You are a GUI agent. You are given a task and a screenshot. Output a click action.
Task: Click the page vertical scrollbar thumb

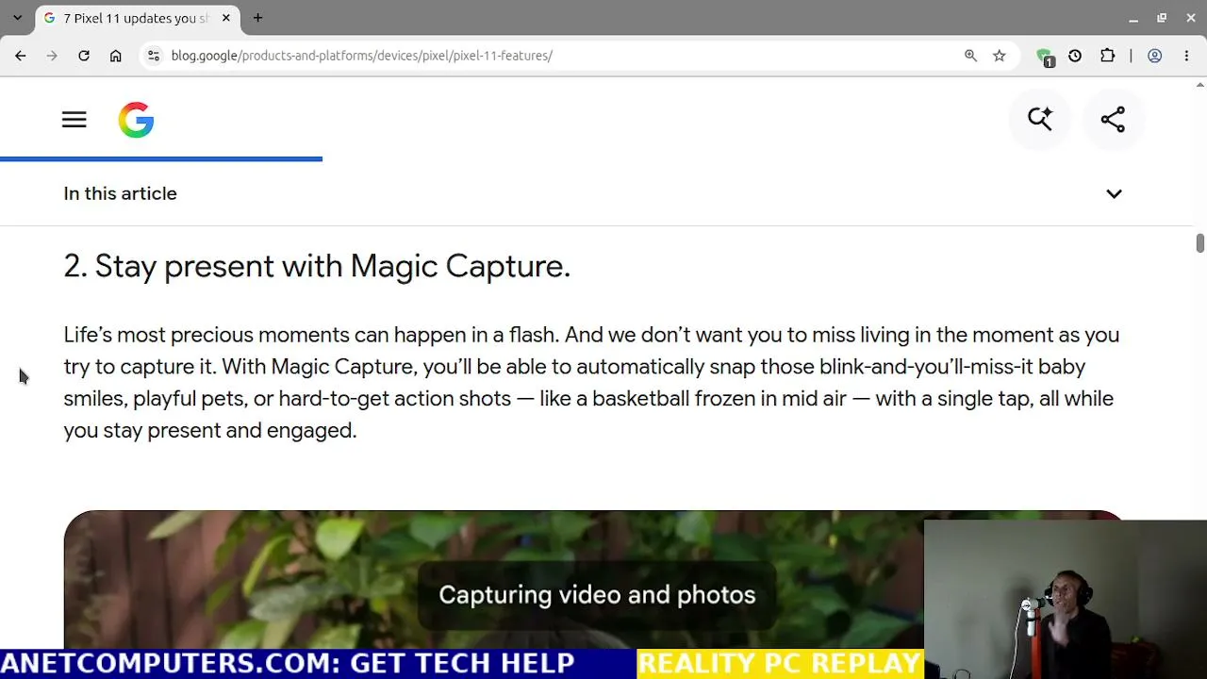(x=1199, y=243)
